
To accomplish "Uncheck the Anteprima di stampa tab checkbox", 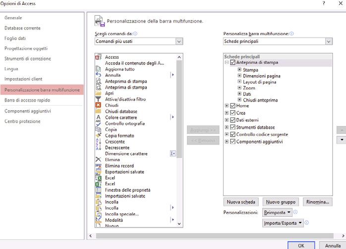I will 232,62.
